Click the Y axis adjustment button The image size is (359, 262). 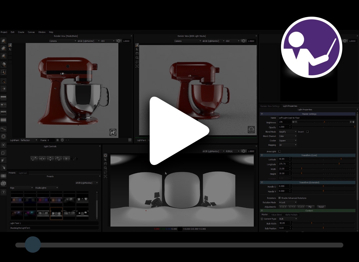pyautogui.click(x=292, y=207)
